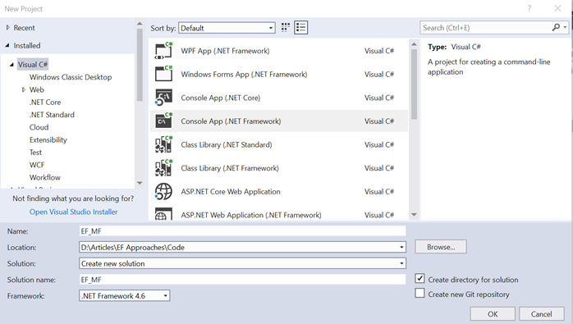The height and width of the screenshot is (324, 573).
Task: Click the Windows Forms App template icon
Action: point(163,74)
